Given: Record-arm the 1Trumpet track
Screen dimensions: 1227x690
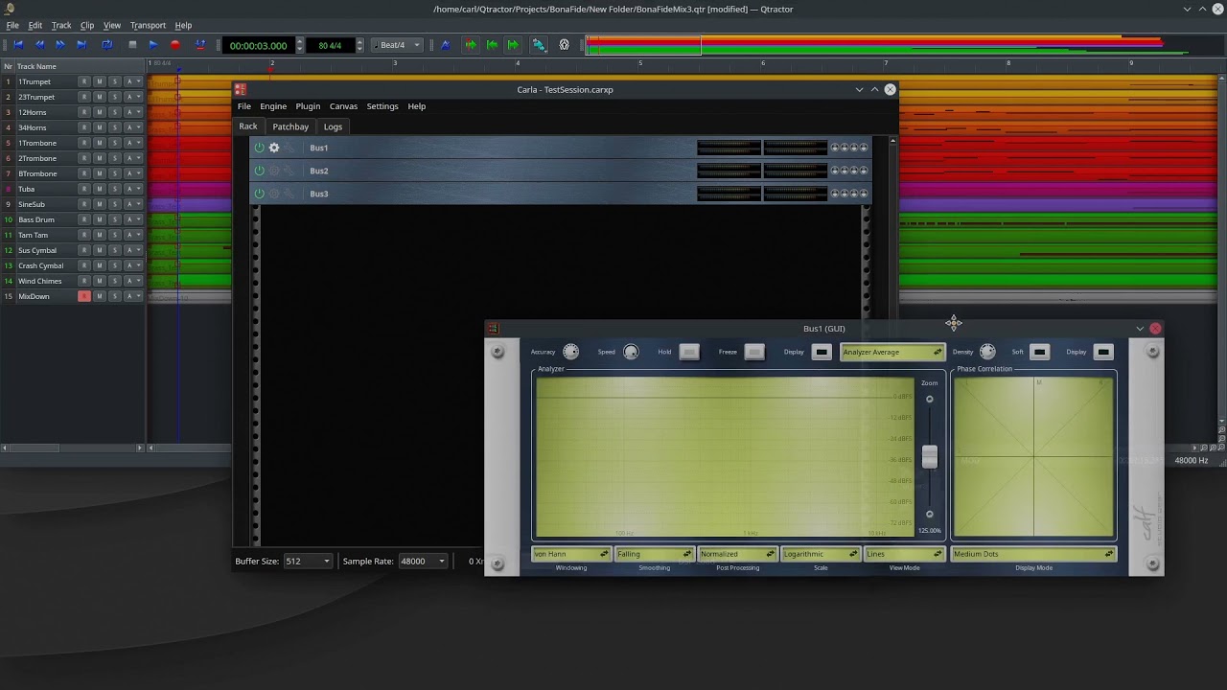Looking at the screenshot, I should coord(84,81).
